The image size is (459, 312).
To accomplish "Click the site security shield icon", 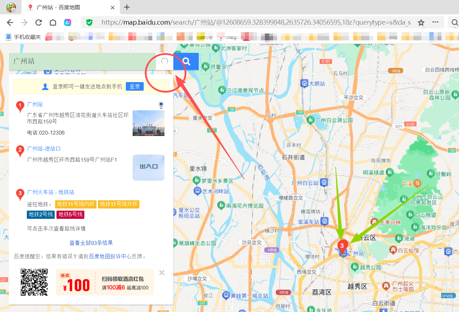I will tap(89, 22).
